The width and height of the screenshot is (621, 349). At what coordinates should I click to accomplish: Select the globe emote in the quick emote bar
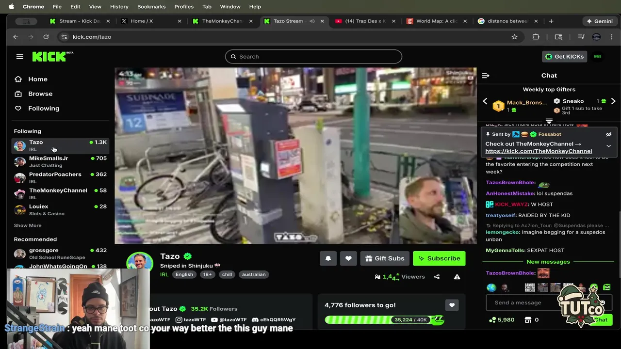click(x=491, y=287)
